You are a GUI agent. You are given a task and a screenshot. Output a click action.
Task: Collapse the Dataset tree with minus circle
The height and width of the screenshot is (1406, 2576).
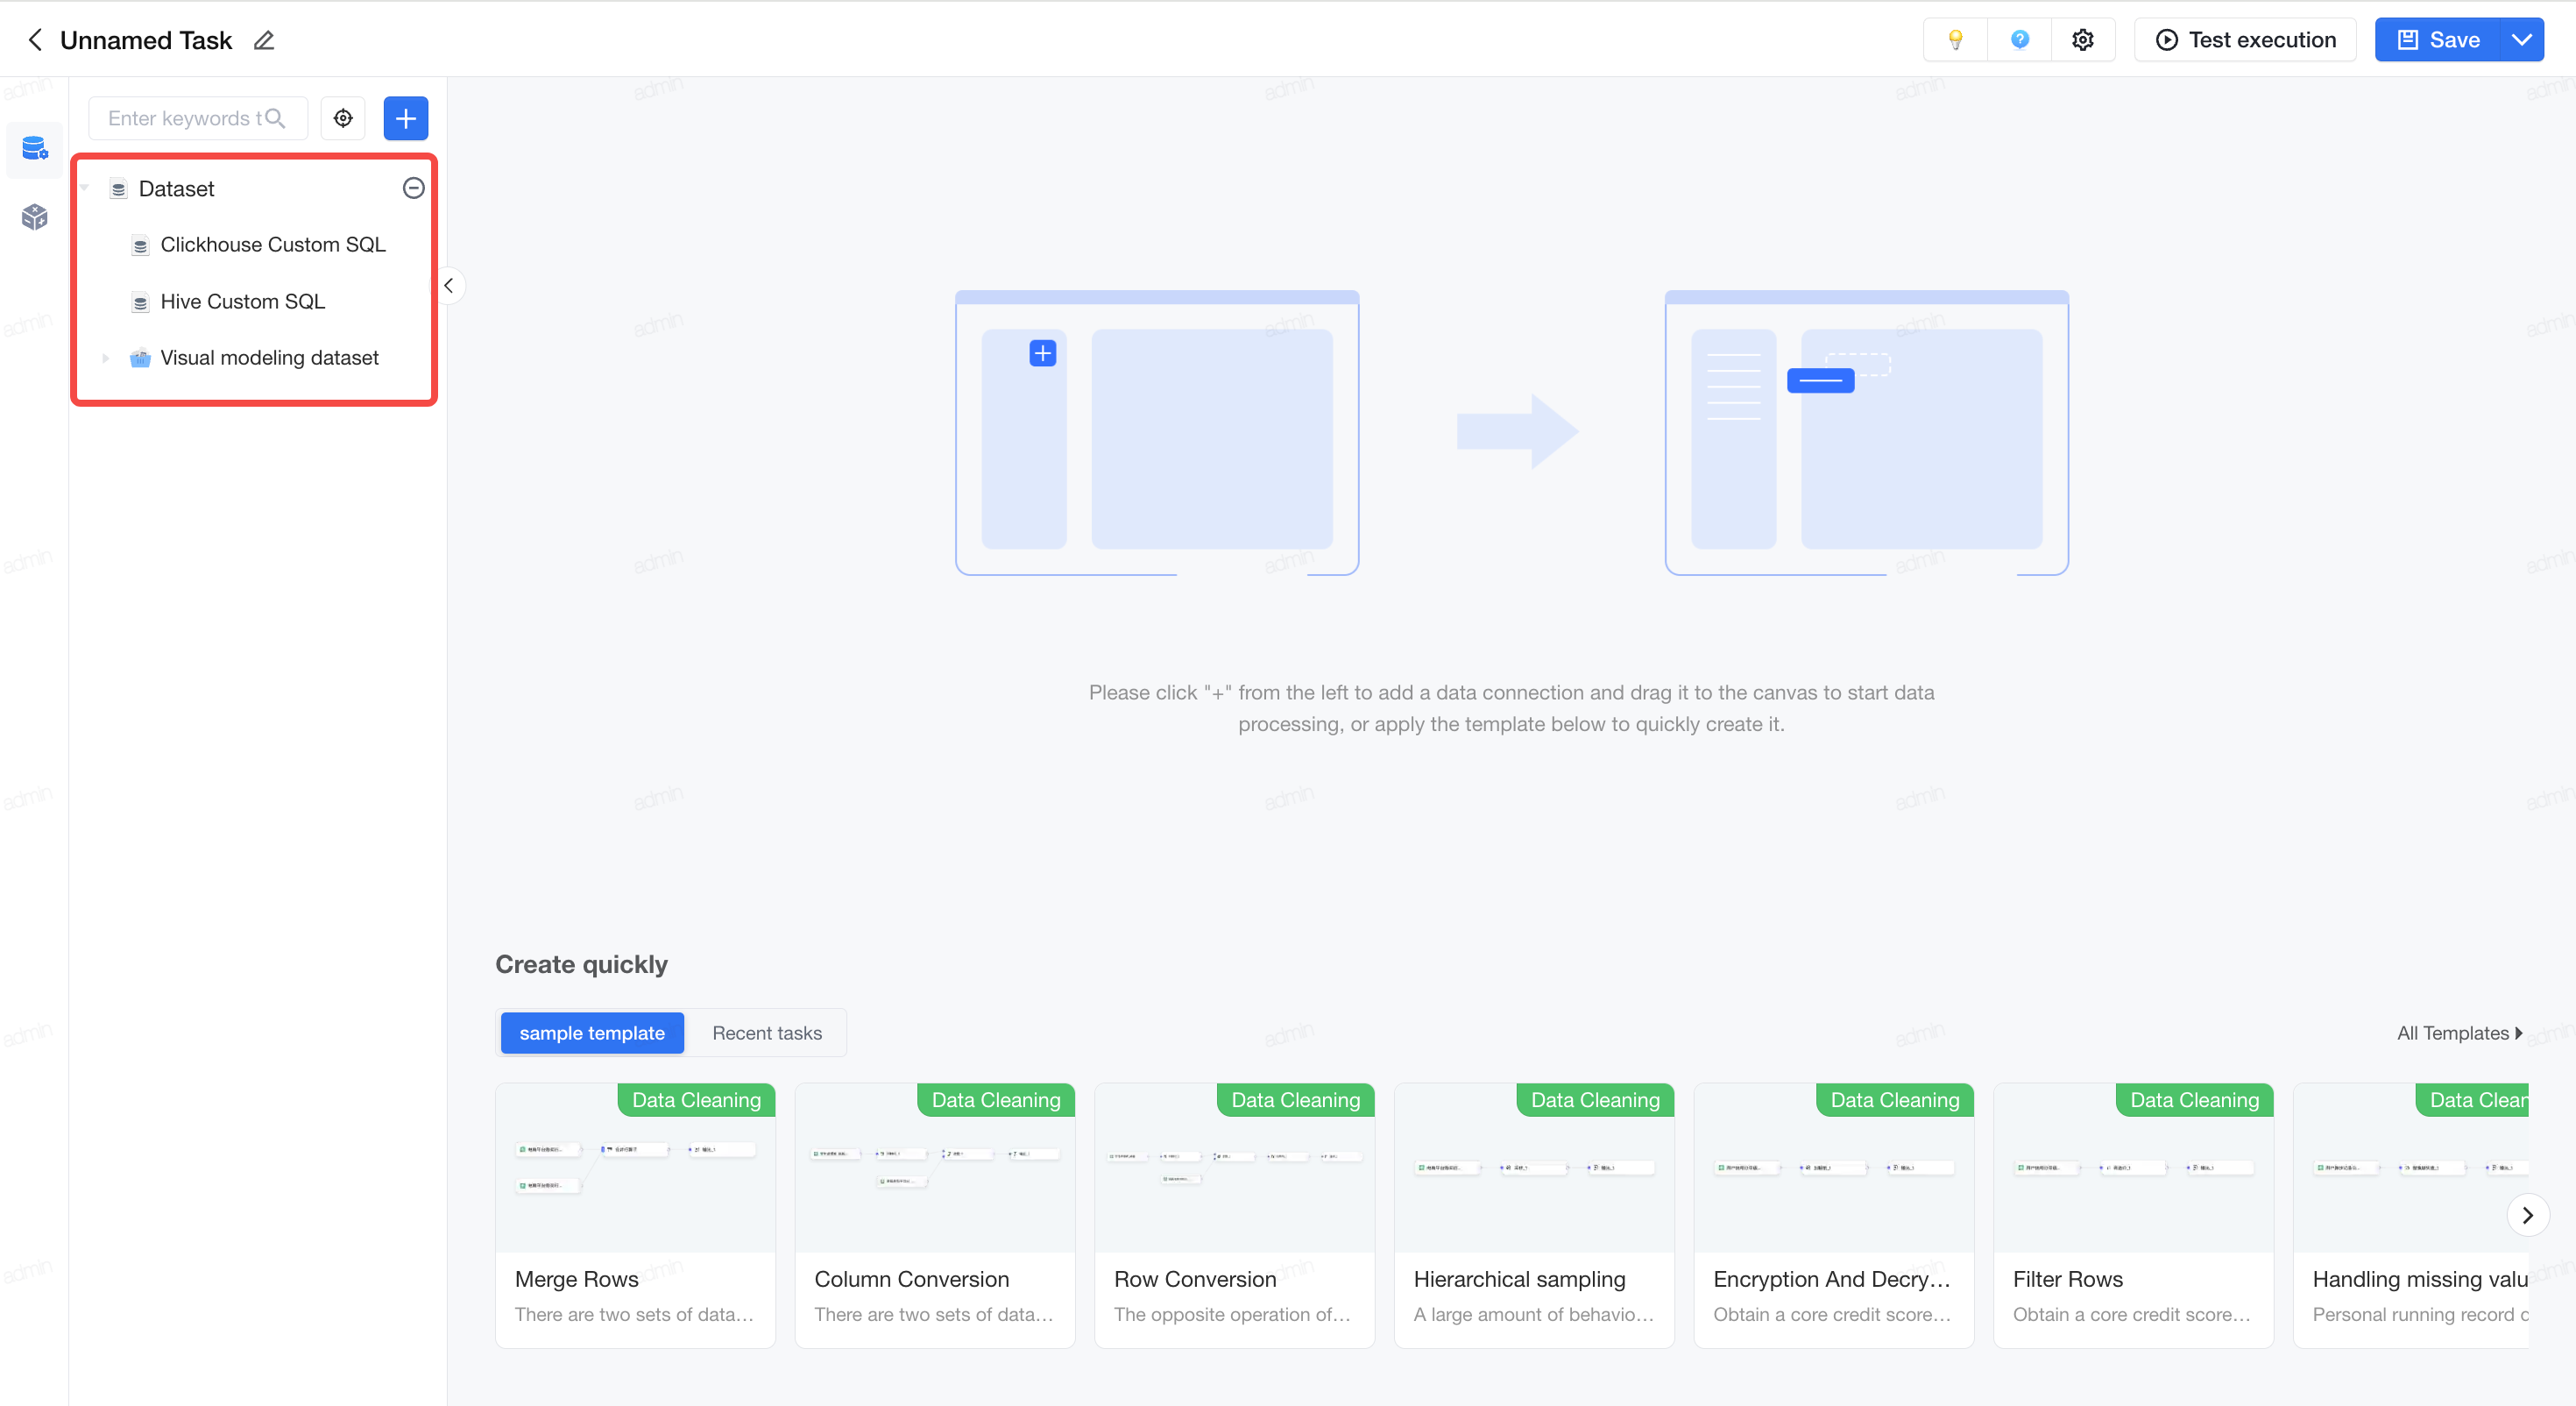[x=413, y=188]
